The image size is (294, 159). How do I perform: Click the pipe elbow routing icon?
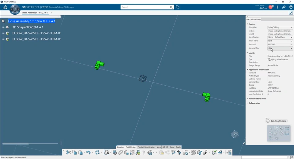(186, 153)
